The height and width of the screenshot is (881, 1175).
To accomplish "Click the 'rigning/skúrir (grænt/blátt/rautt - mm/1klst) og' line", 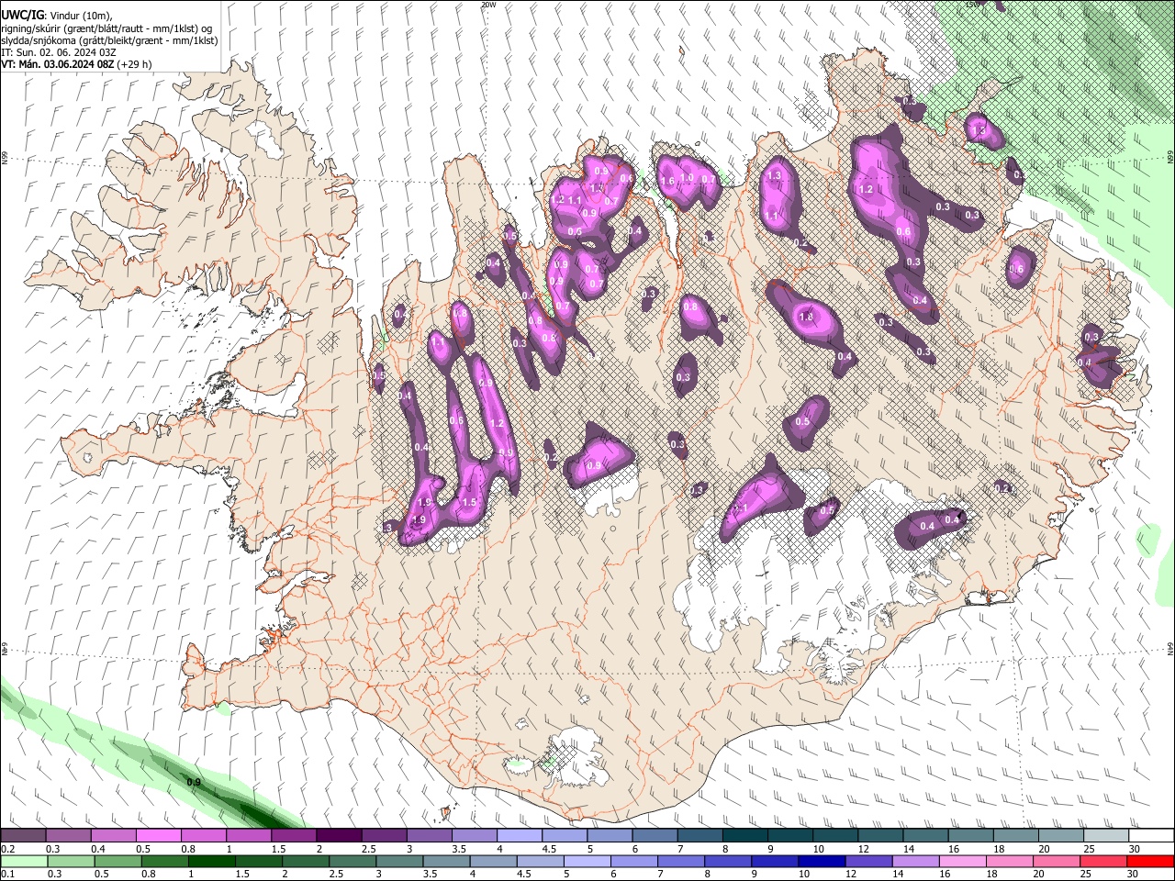I will [106, 28].
